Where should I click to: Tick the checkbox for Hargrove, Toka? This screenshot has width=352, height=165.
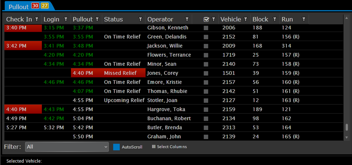(x=206, y=109)
